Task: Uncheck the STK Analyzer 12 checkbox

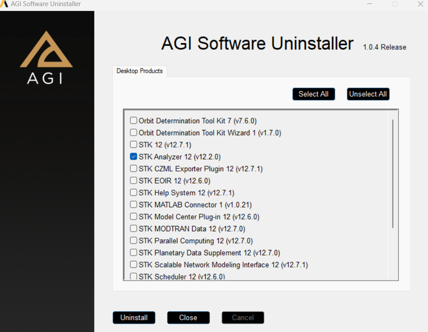Action: click(x=133, y=157)
